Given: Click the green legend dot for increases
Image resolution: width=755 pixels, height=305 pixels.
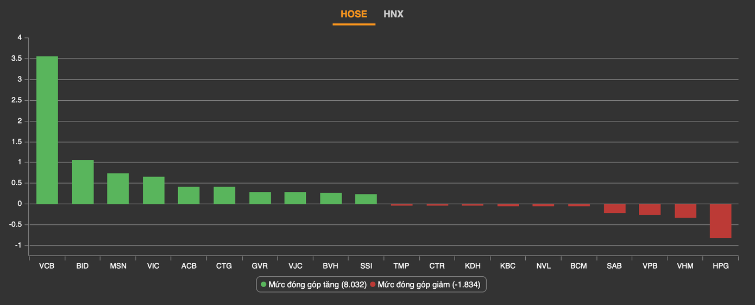Looking at the screenshot, I should tap(264, 284).
